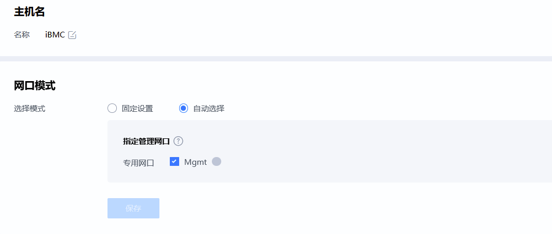Click the 网口模式 section heading

click(35, 86)
